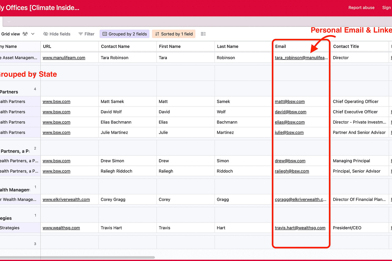Click the matt@bsw.com email link

click(x=290, y=102)
